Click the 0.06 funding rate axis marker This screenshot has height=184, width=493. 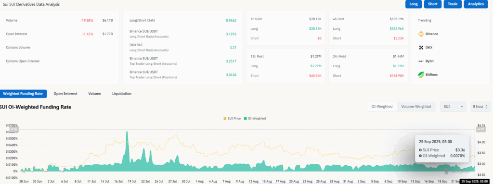(x=14, y=129)
